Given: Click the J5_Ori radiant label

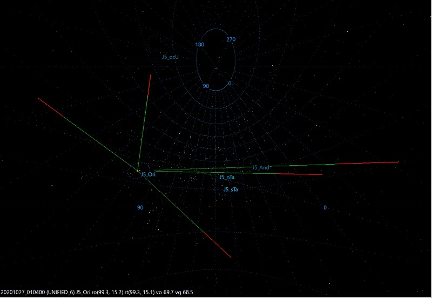Looking at the screenshot, I should (x=148, y=174).
